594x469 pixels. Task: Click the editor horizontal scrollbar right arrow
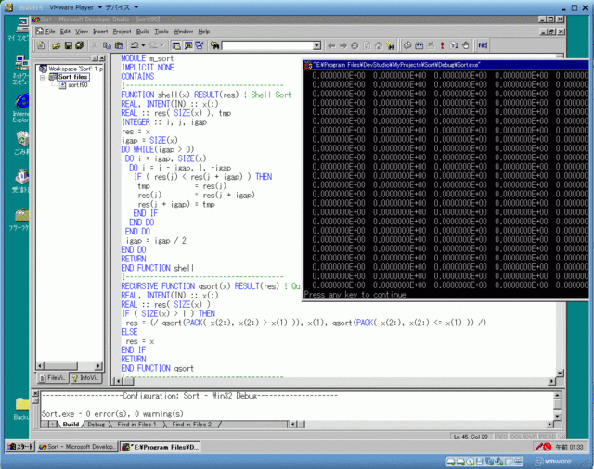[551, 381]
